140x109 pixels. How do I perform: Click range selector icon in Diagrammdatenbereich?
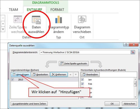(x=133, y=52)
